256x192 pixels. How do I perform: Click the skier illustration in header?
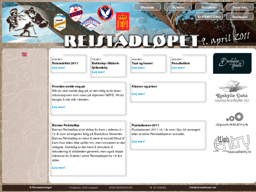pyautogui.click(x=27, y=23)
